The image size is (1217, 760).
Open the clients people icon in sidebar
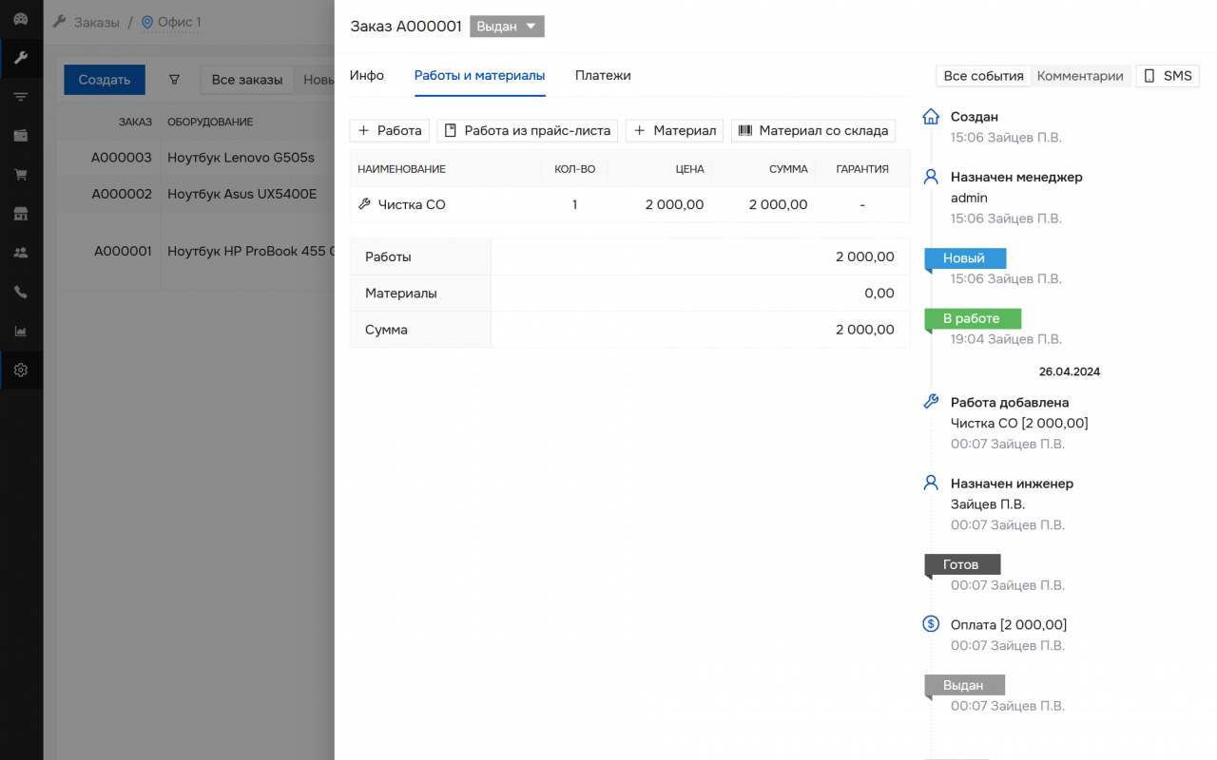21,253
